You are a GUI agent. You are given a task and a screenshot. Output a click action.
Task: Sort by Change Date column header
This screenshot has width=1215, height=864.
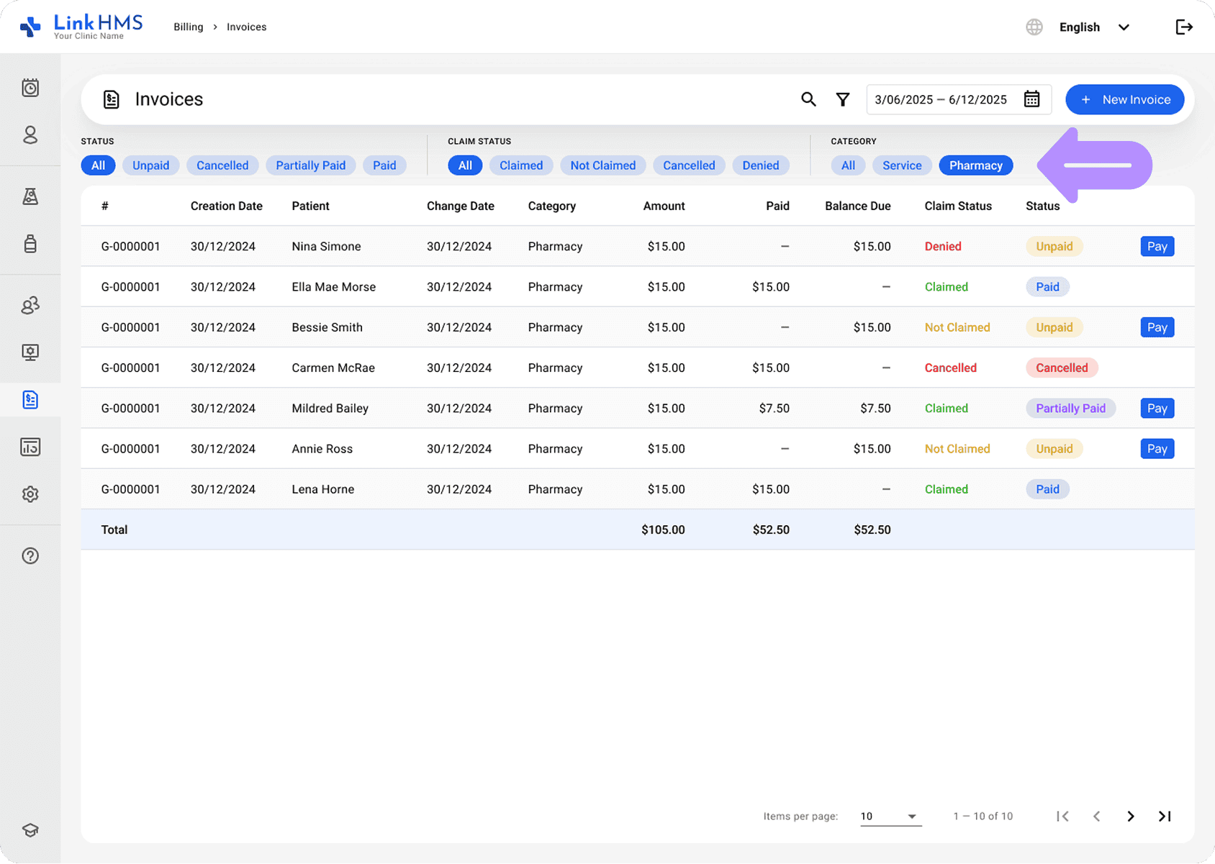(x=461, y=206)
